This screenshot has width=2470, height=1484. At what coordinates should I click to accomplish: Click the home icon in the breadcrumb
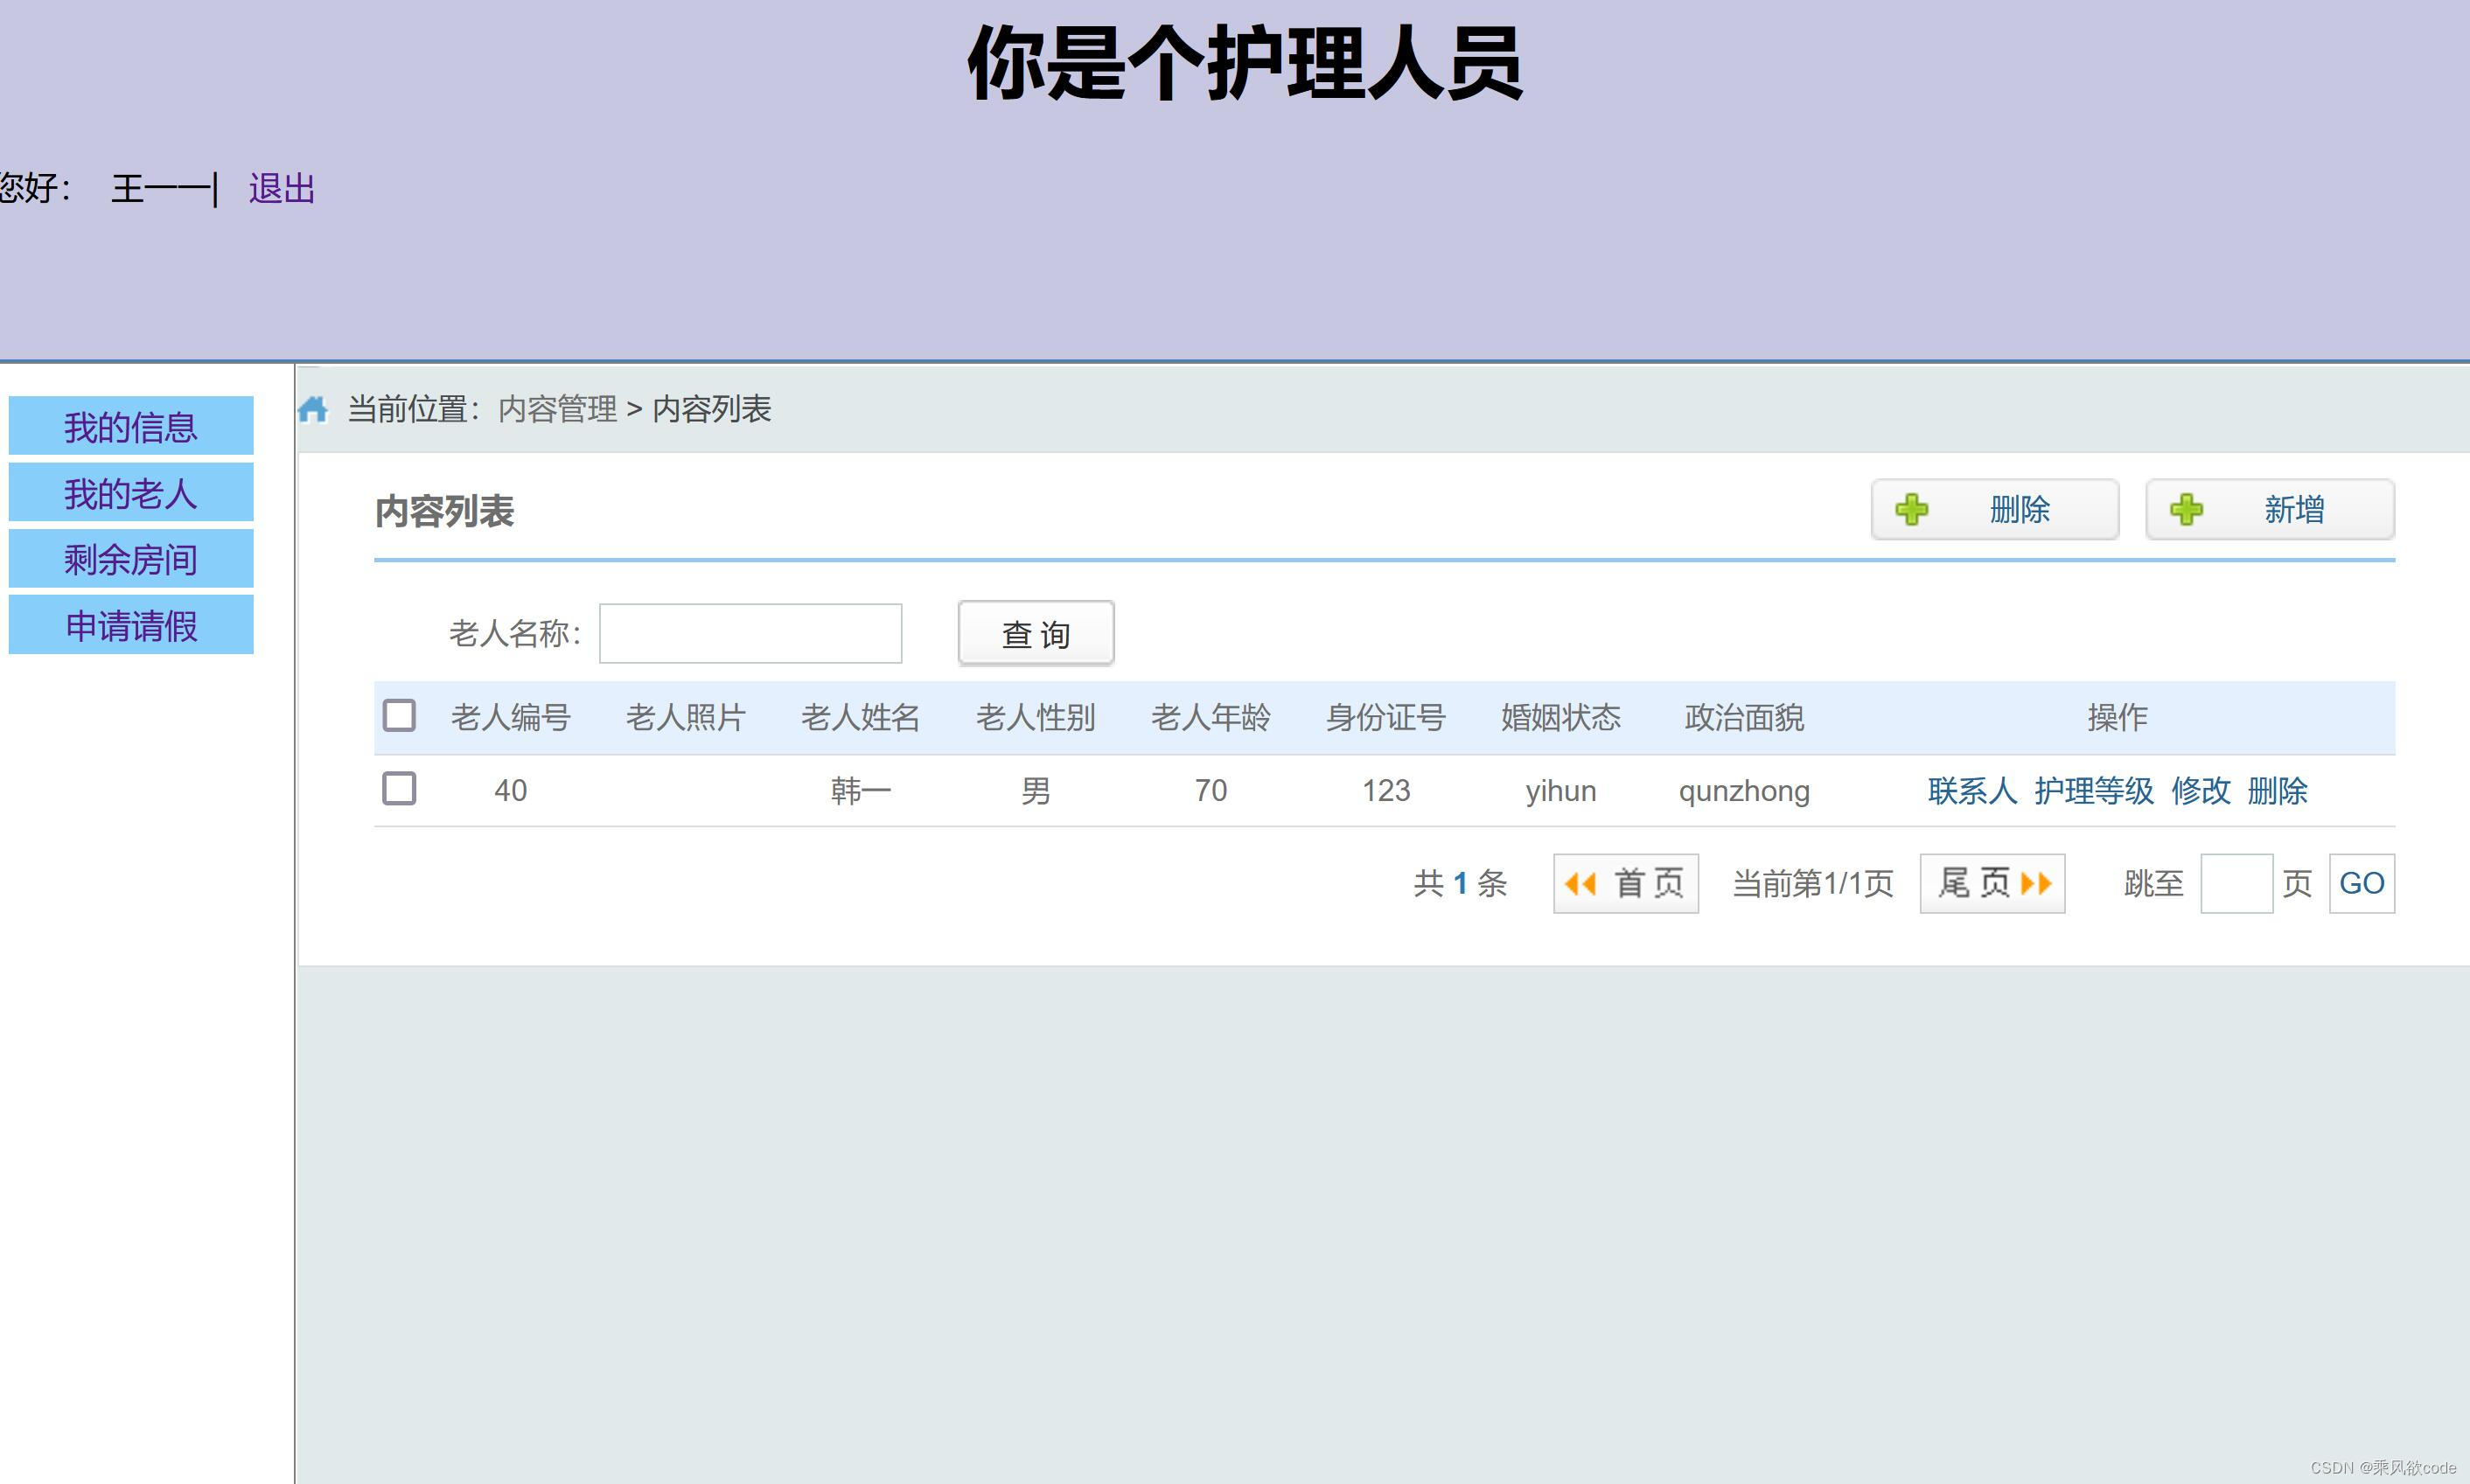click(x=315, y=409)
